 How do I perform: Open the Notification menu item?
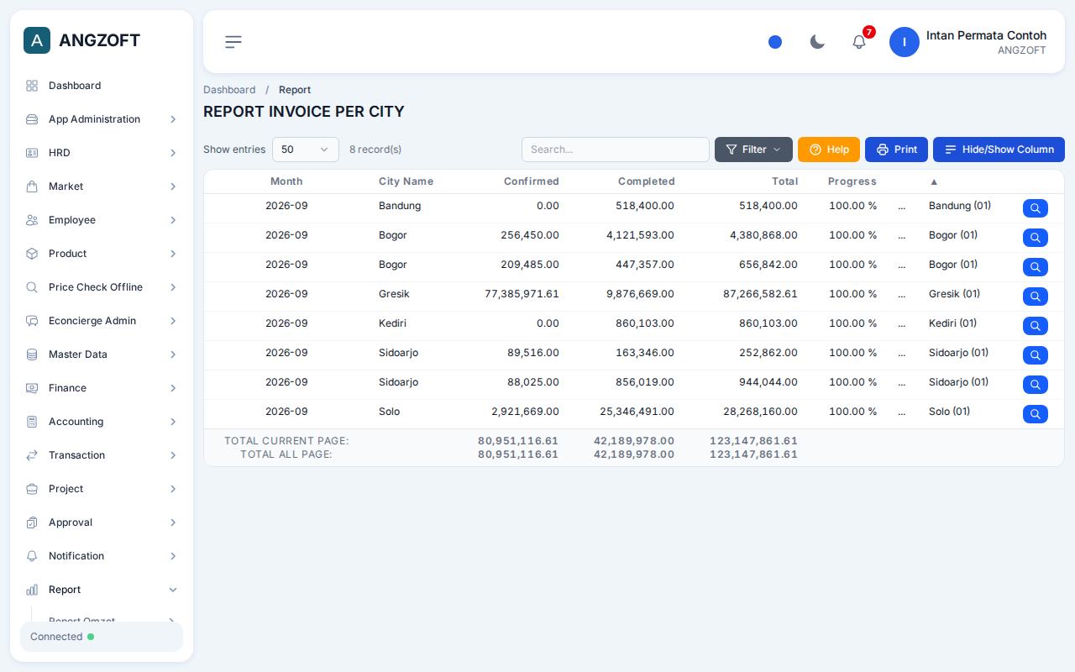click(102, 556)
